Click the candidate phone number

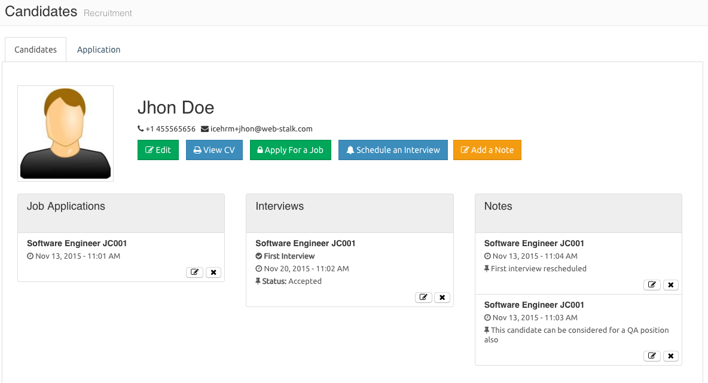[x=170, y=128]
